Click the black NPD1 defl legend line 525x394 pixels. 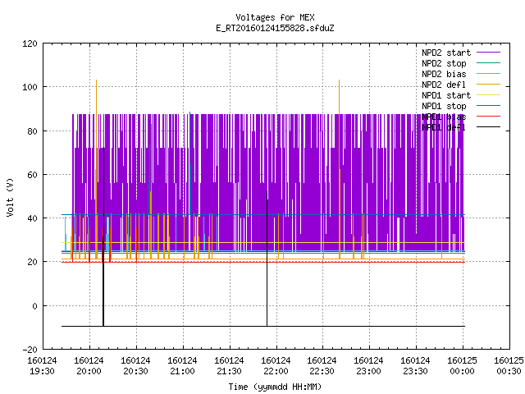pos(488,127)
